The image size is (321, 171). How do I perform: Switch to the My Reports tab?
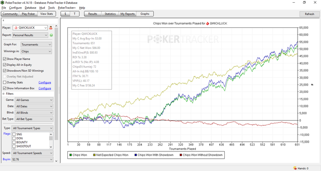[x=127, y=14]
